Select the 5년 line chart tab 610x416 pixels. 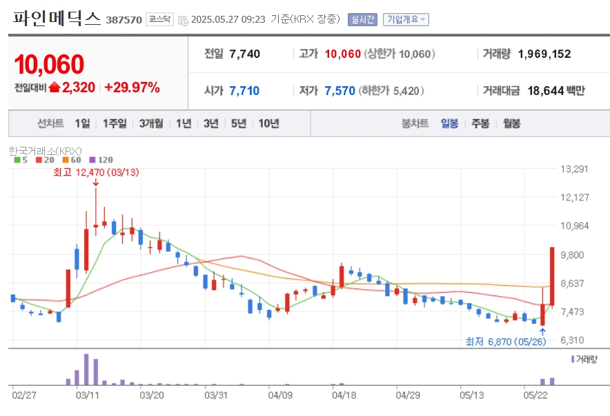pyautogui.click(x=239, y=123)
